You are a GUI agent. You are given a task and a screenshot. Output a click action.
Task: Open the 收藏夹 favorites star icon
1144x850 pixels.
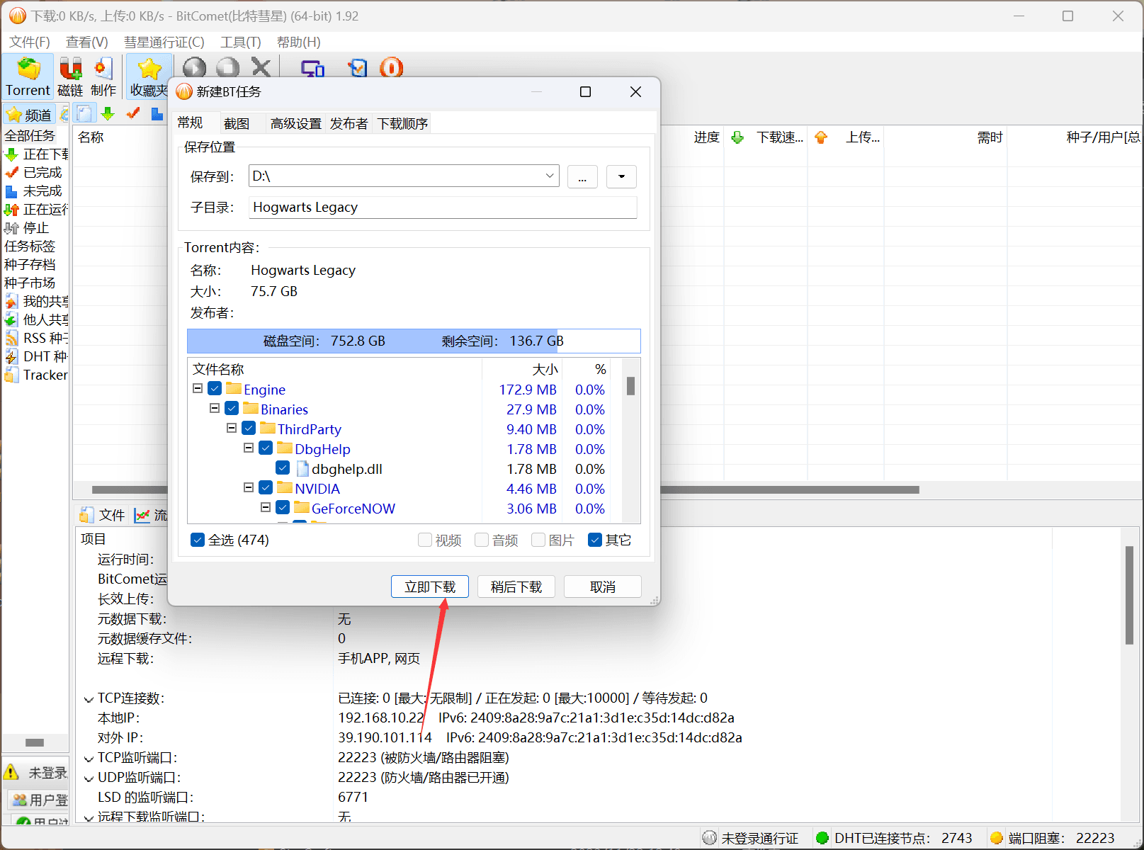click(x=148, y=76)
